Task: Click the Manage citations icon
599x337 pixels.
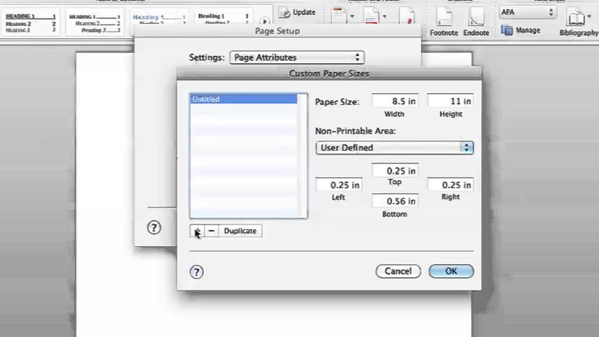Action: [507, 30]
